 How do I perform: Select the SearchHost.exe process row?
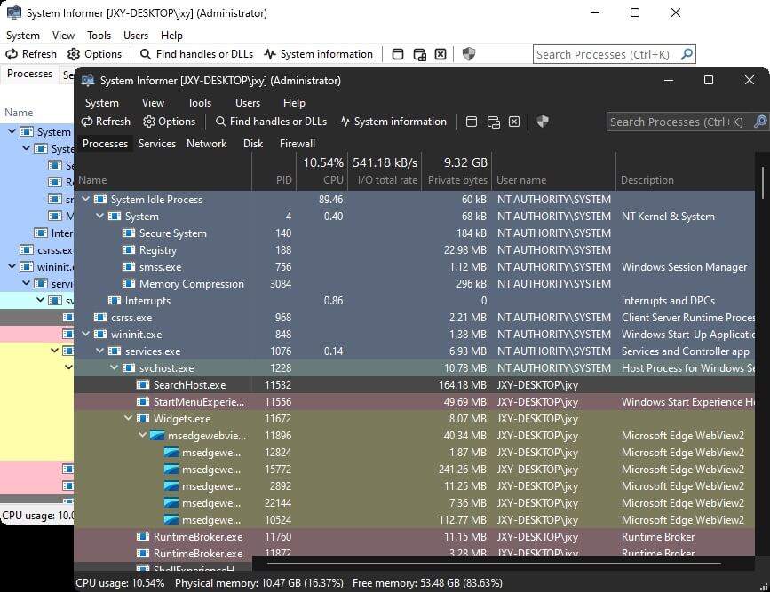click(189, 385)
